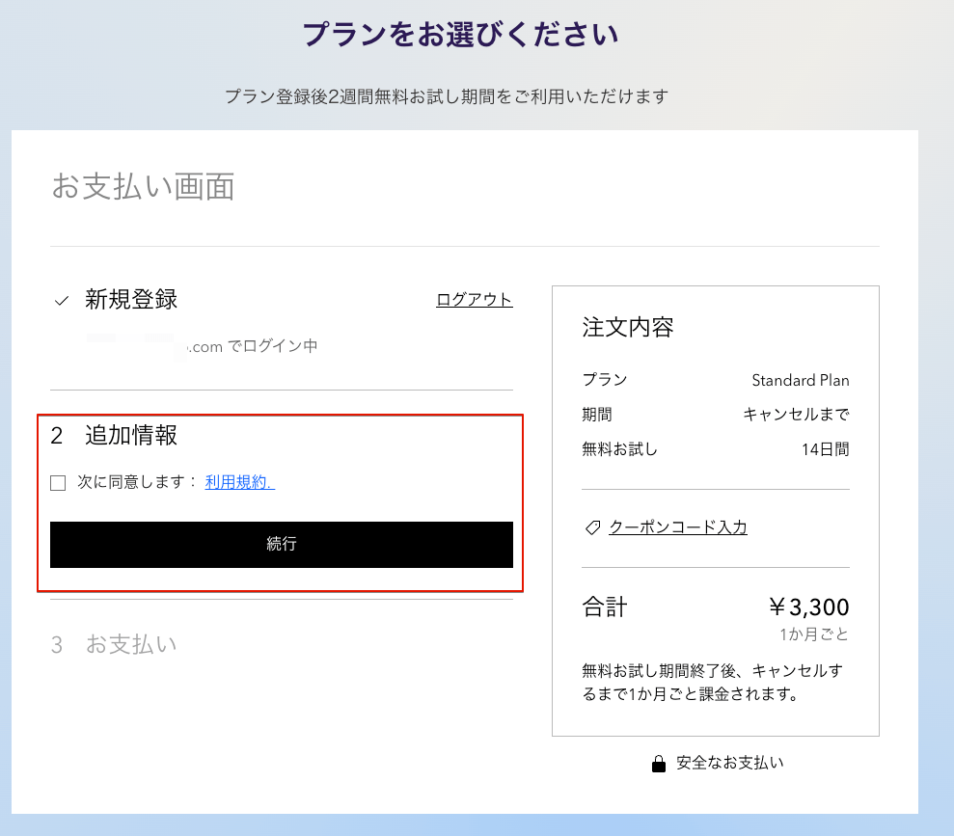
Task: Click the ¥3,300 total amount
Action: click(808, 607)
